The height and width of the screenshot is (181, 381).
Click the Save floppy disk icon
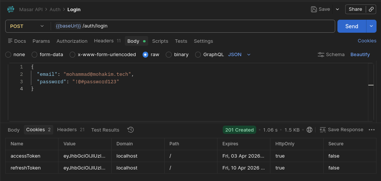coord(314,9)
